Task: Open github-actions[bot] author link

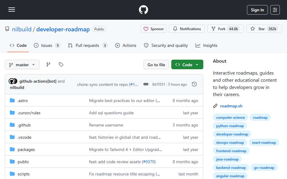Action: (x=38, y=81)
